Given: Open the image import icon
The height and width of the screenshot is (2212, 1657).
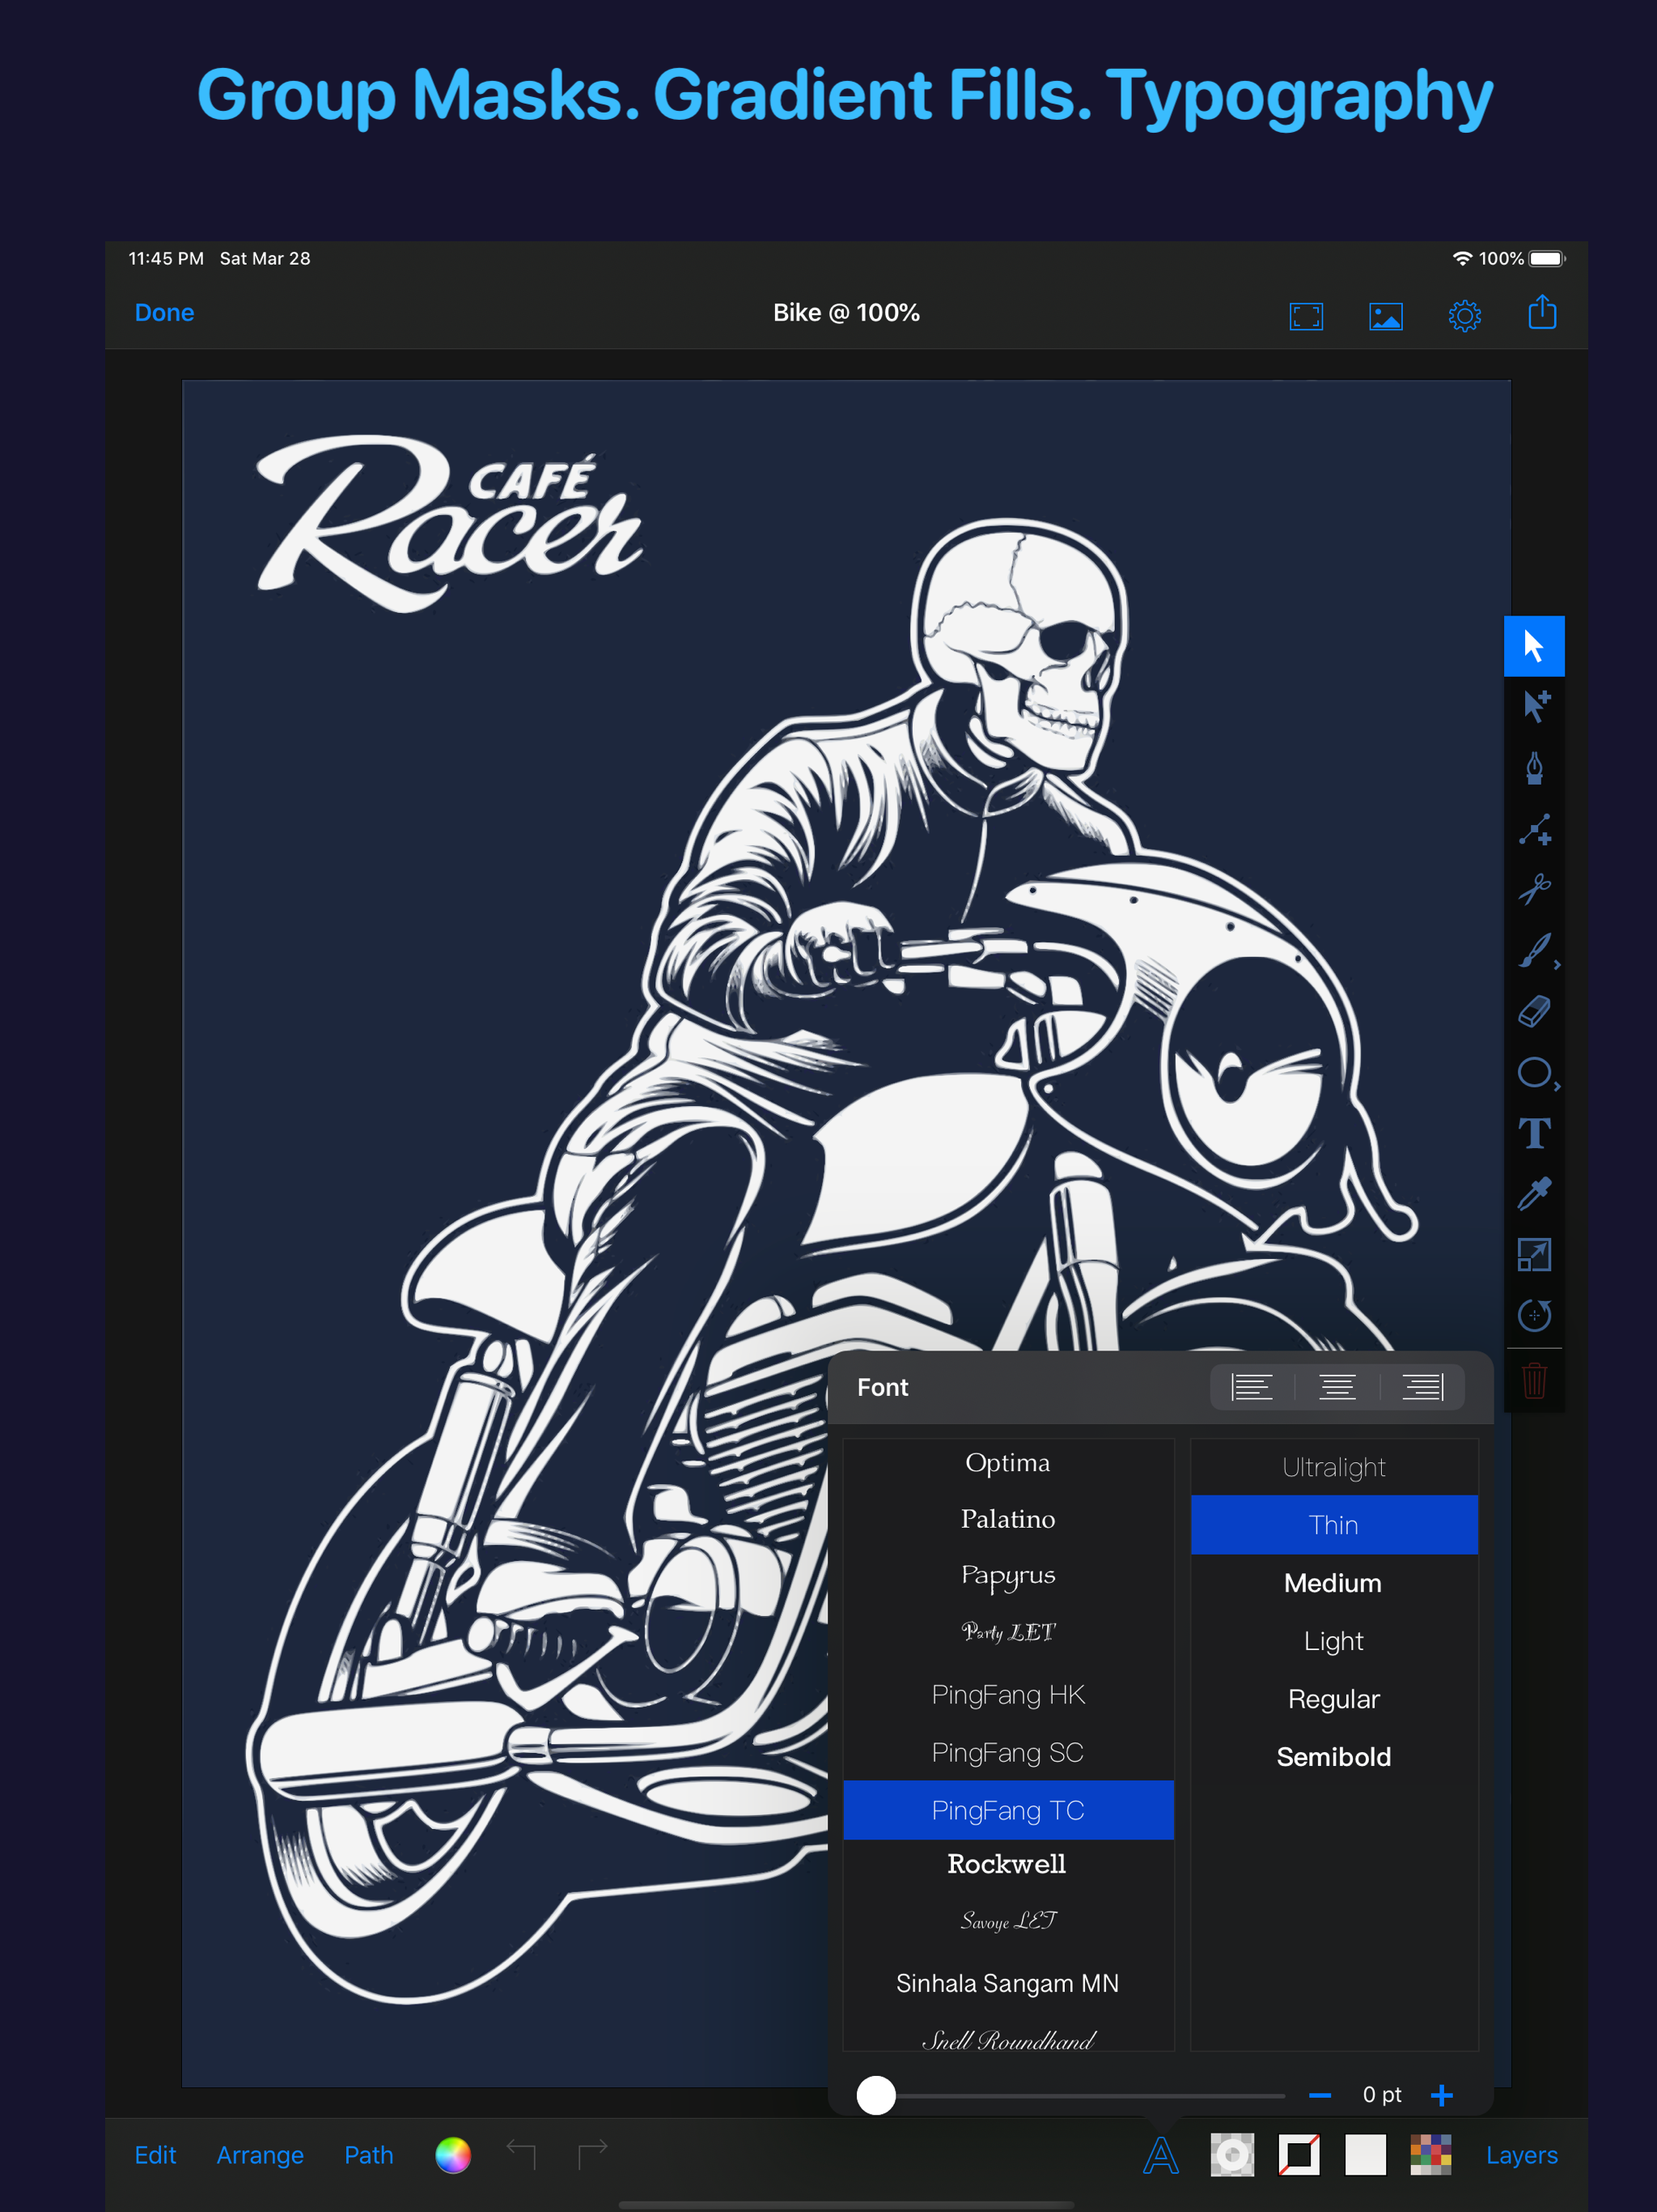Looking at the screenshot, I should tap(1385, 316).
